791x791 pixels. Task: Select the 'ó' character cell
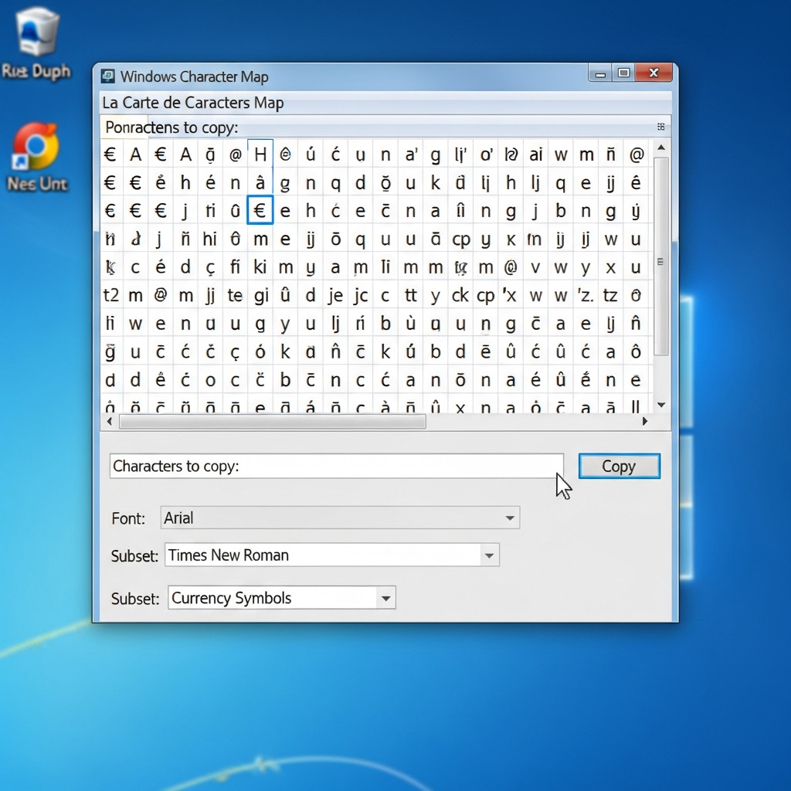(x=260, y=351)
